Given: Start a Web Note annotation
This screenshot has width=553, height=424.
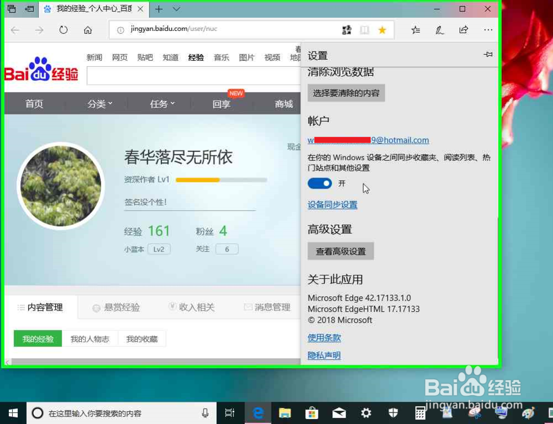Looking at the screenshot, I should point(440,31).
